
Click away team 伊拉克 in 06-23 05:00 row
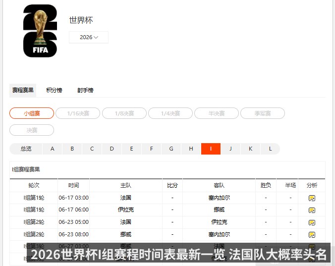pyautogui.click(x=219, y=222)
